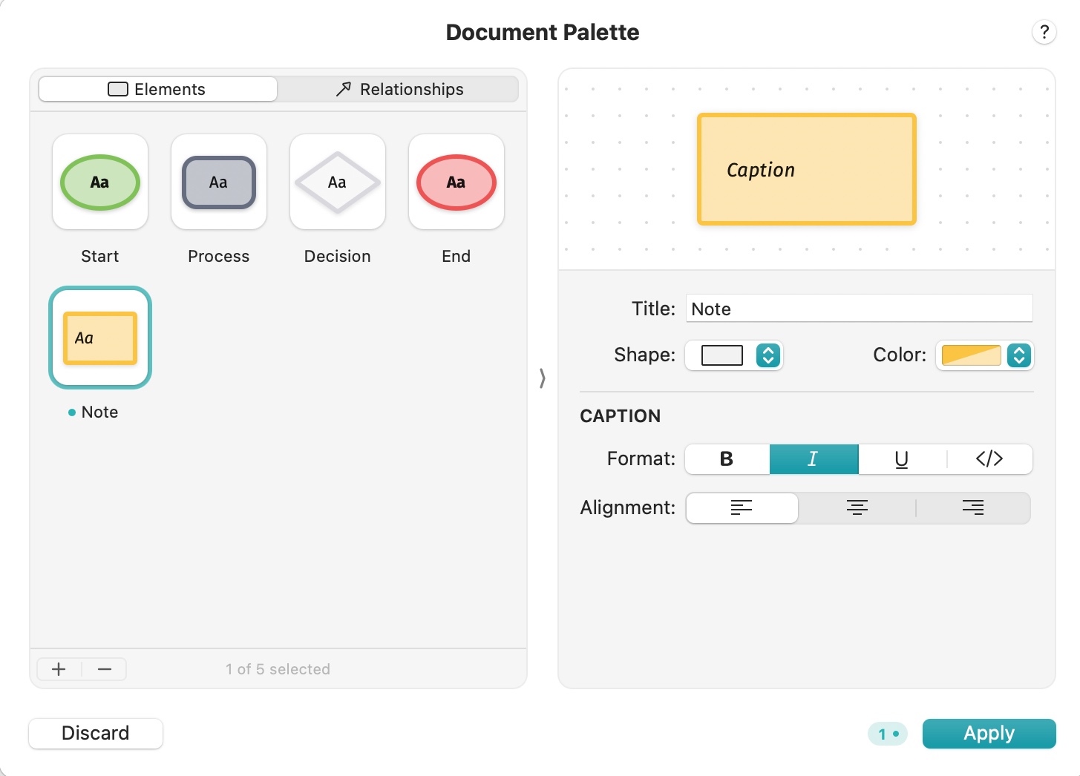Select the End element icon
The width and height of the screenshot is (1080, 776).
[x=456, y=182]
